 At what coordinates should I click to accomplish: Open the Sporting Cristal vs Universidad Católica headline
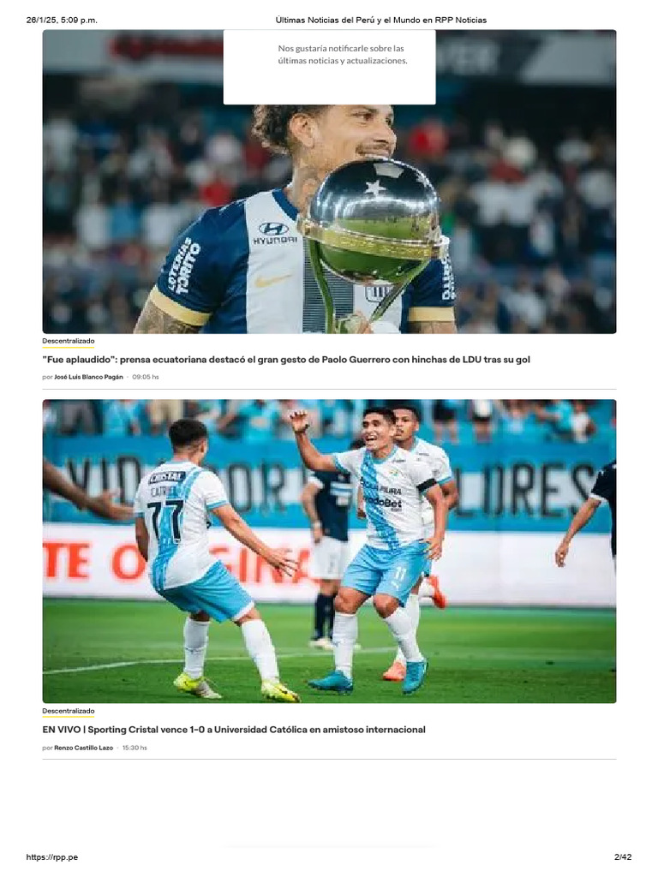click(234, 730)
